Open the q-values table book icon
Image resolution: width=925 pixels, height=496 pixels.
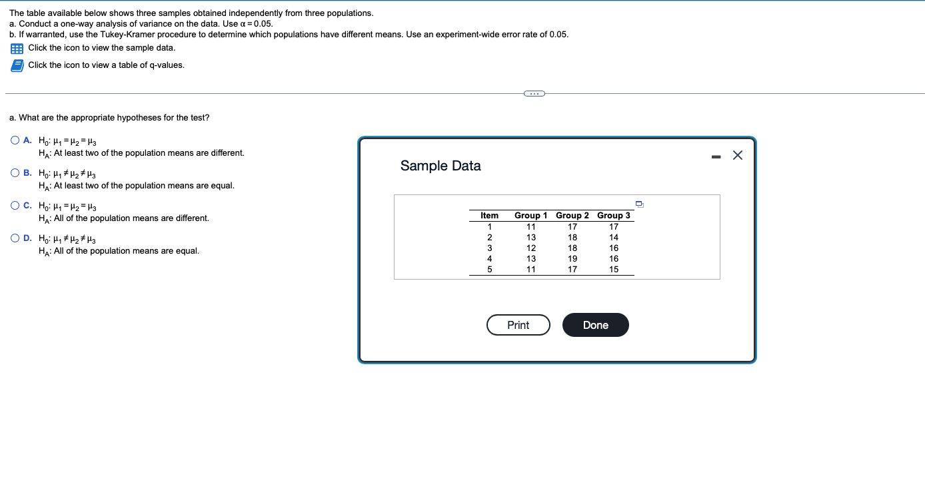pyautogui.click(x=17, y=65)
